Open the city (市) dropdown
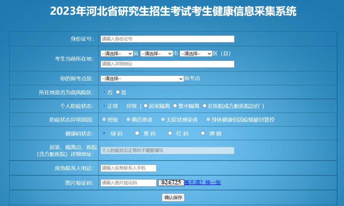The image size is (344, 206). click(157, 53)
